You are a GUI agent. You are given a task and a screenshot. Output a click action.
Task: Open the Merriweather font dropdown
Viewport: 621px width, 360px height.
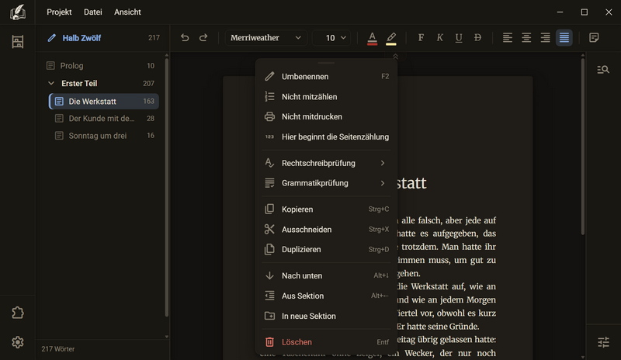tap(265, 37)
